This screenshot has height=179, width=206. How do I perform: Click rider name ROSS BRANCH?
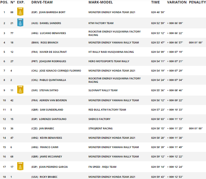click(49, 42)
